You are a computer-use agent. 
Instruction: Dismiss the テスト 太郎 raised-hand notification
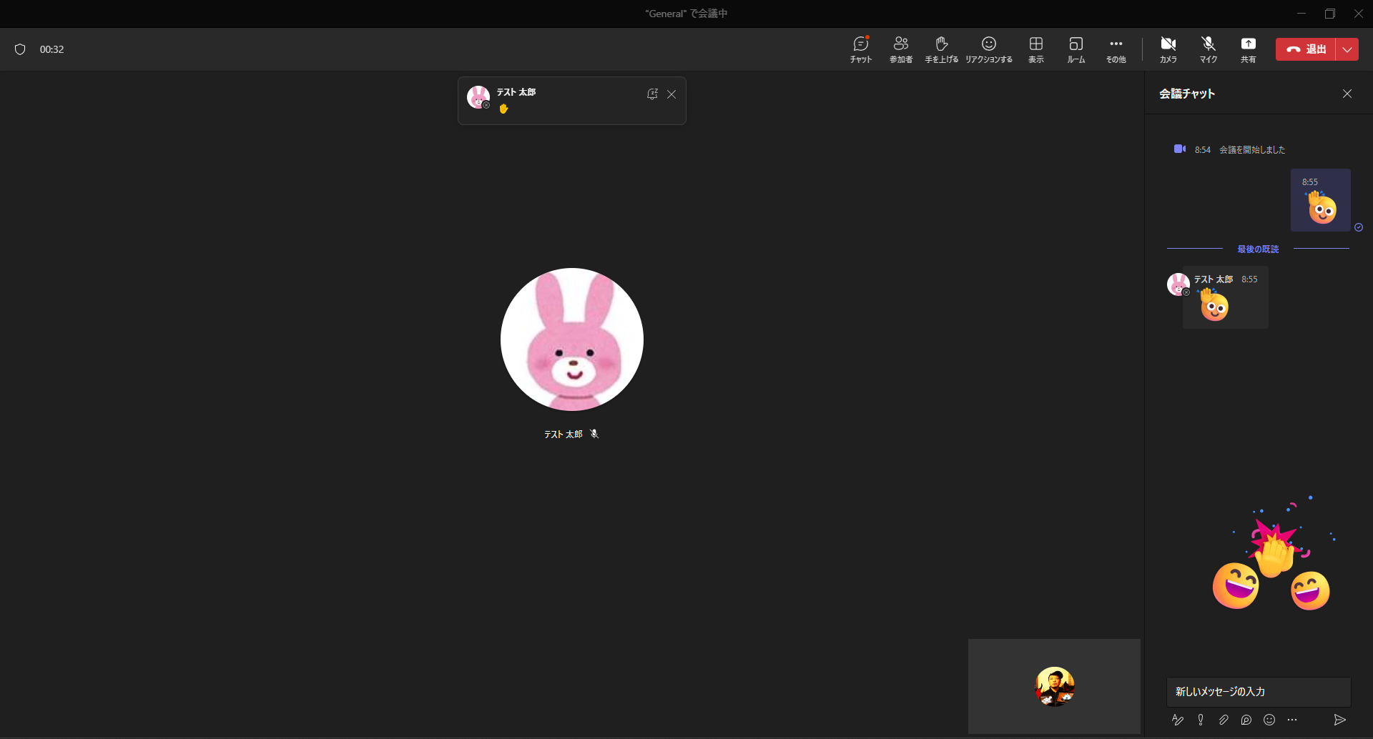pos(671,94)
